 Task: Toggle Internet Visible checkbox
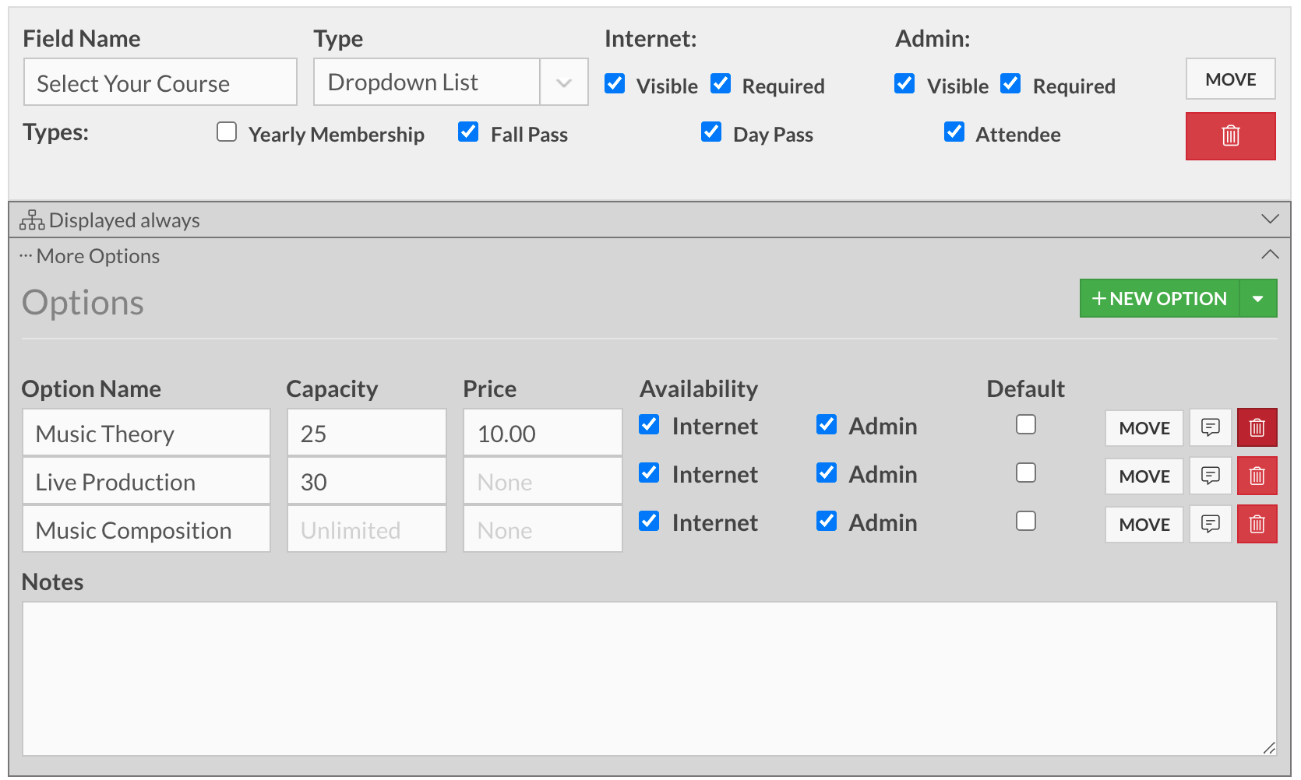[x=615, y=83]
